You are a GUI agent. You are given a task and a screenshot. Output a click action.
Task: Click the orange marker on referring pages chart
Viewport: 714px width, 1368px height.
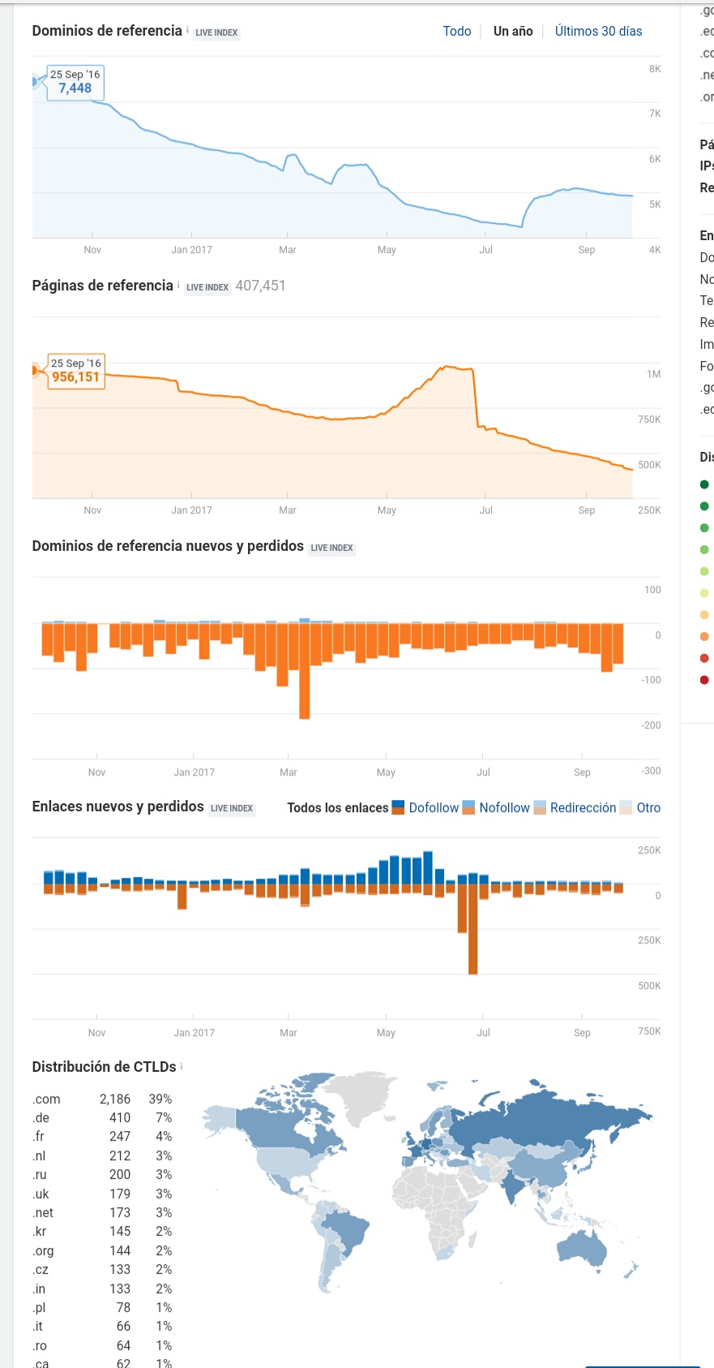point(34,370)
